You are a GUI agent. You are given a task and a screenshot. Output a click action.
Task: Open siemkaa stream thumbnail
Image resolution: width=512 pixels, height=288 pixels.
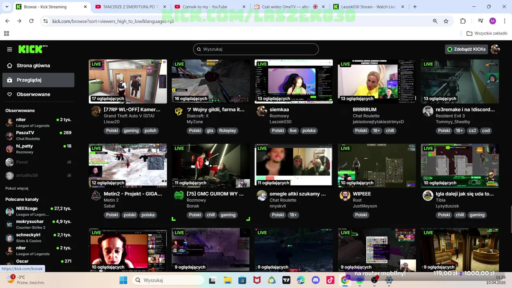click(x=294, y=82)
